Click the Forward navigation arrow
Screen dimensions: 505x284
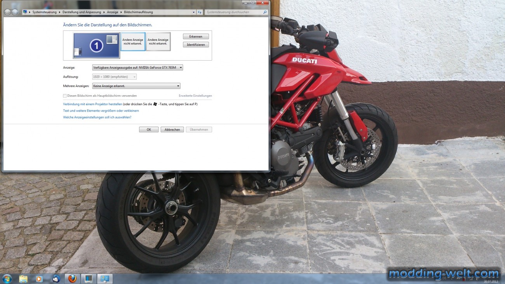[15, 12]
